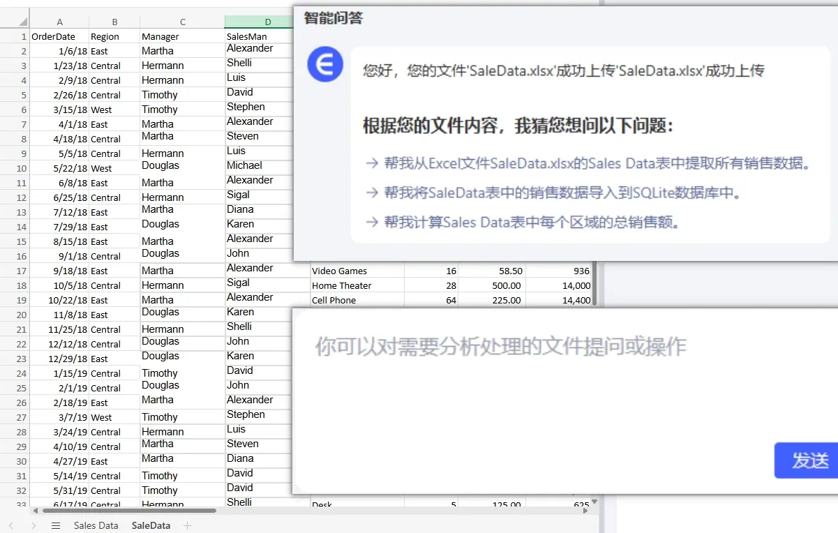
Task: Select row 27 header
Action: [x=15, y=417]
